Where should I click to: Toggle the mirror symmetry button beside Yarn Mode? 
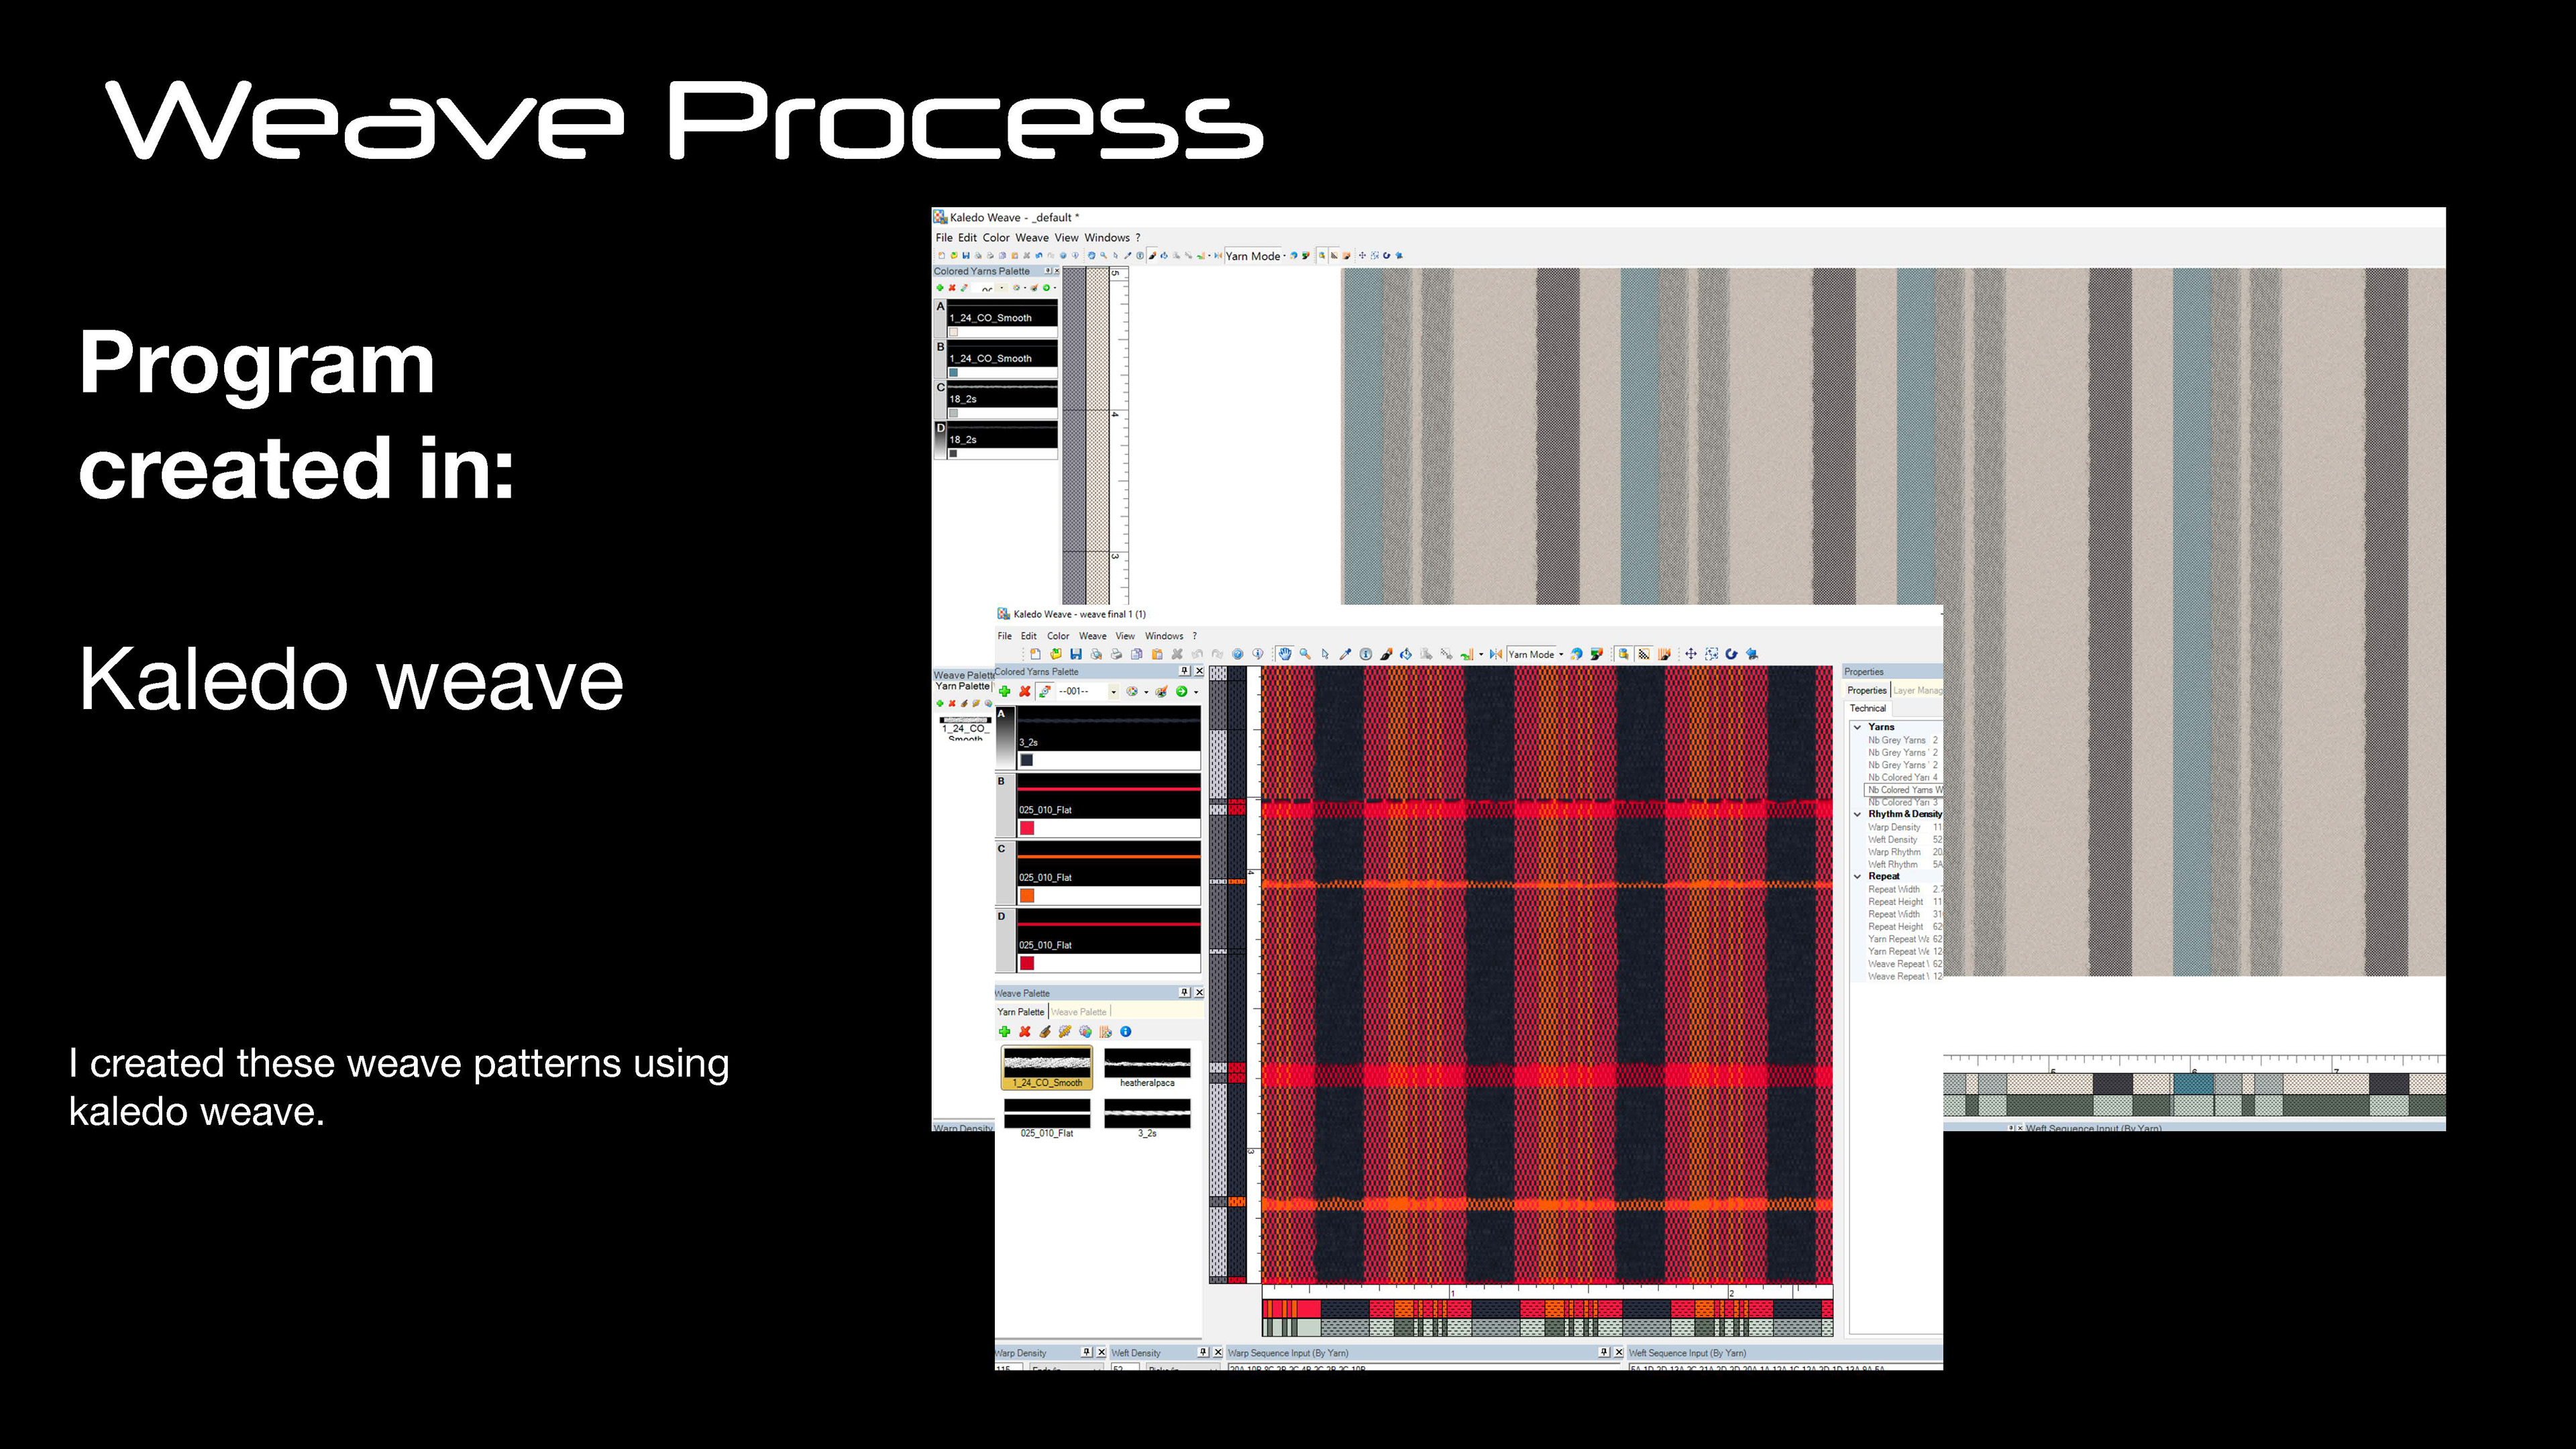click(x=1495, y=654)
